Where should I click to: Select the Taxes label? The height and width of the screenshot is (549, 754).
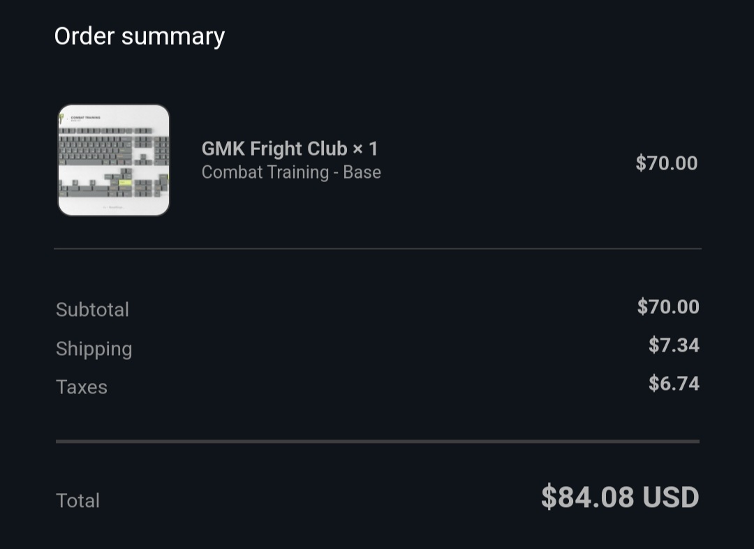[81, 387]
